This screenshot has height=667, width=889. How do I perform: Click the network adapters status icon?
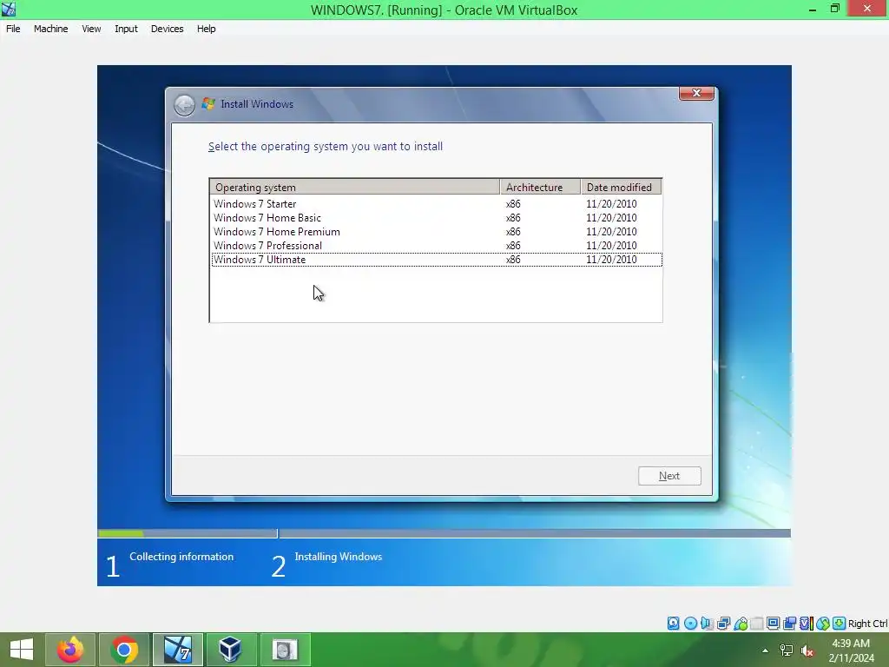723,624
